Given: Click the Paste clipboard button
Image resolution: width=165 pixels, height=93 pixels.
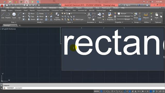Looking at the screenshot, I should point(156,16).
